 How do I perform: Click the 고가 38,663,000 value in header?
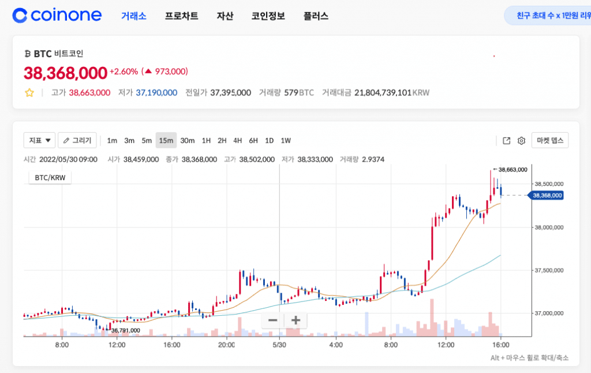point(89,93)
